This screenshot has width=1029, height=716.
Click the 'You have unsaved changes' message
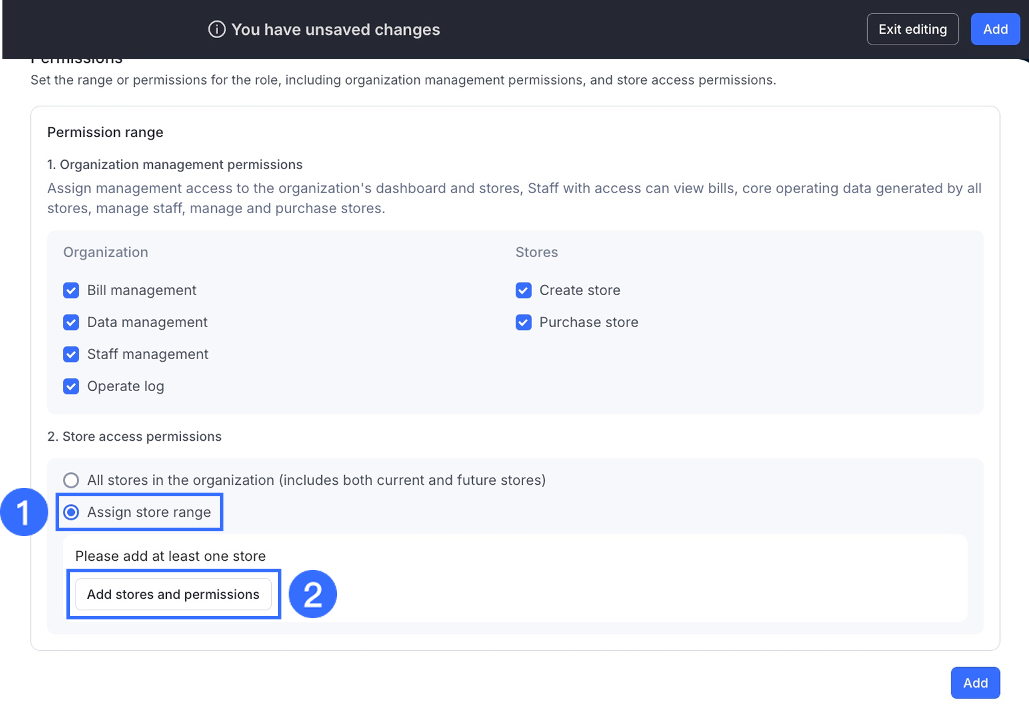pos(336,30)
